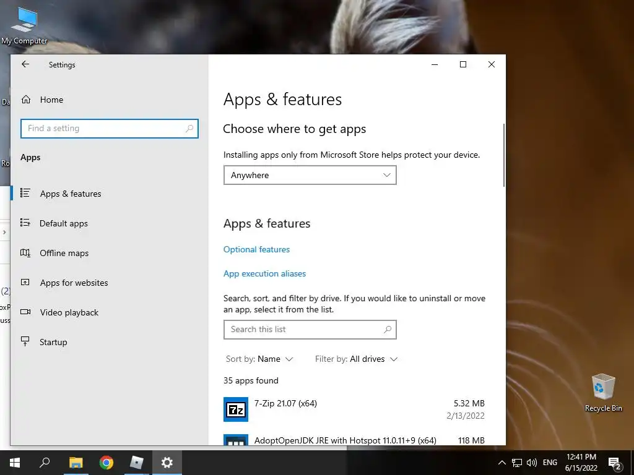Screen dimensions: 634x475
Task: Open Startup apps settings
Action: 53,342
